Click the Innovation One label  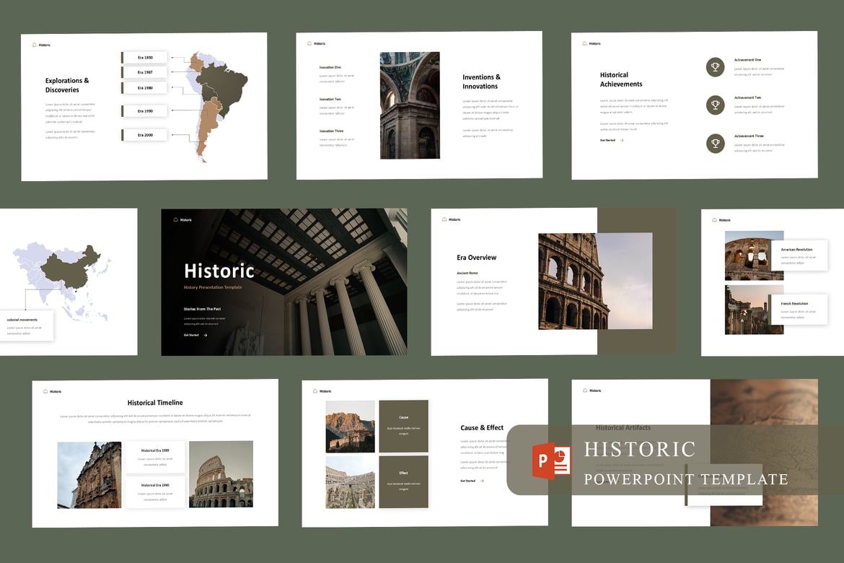[330, 67]
